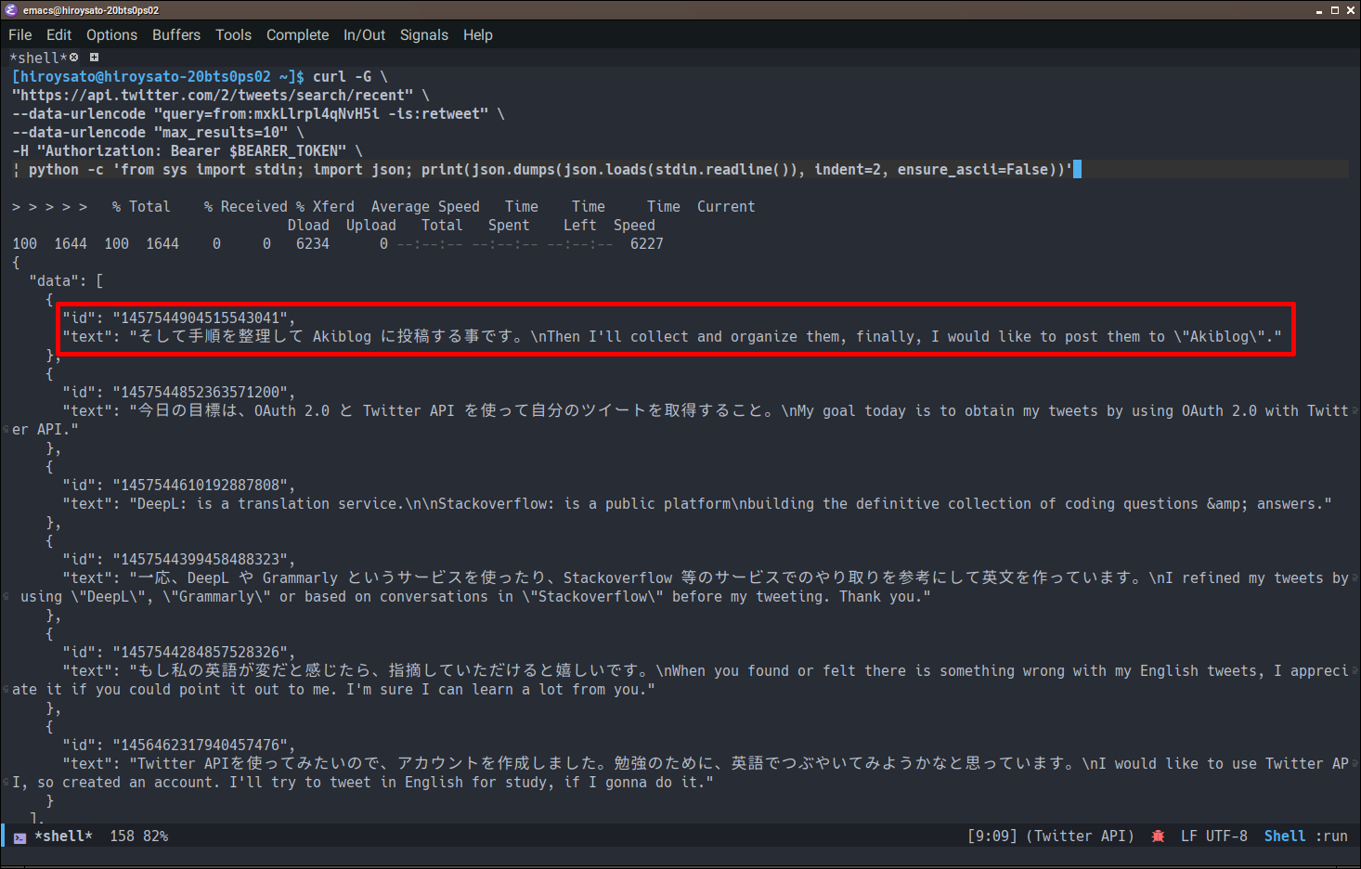Screen dimensions: 1361x869
Task: Toggle line endings via the LF indicator
Action: [x=1188, y=836]
